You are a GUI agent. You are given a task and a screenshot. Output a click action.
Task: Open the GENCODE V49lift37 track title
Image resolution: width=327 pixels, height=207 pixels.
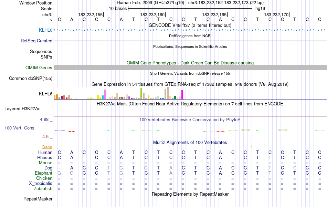click(190, 25)
